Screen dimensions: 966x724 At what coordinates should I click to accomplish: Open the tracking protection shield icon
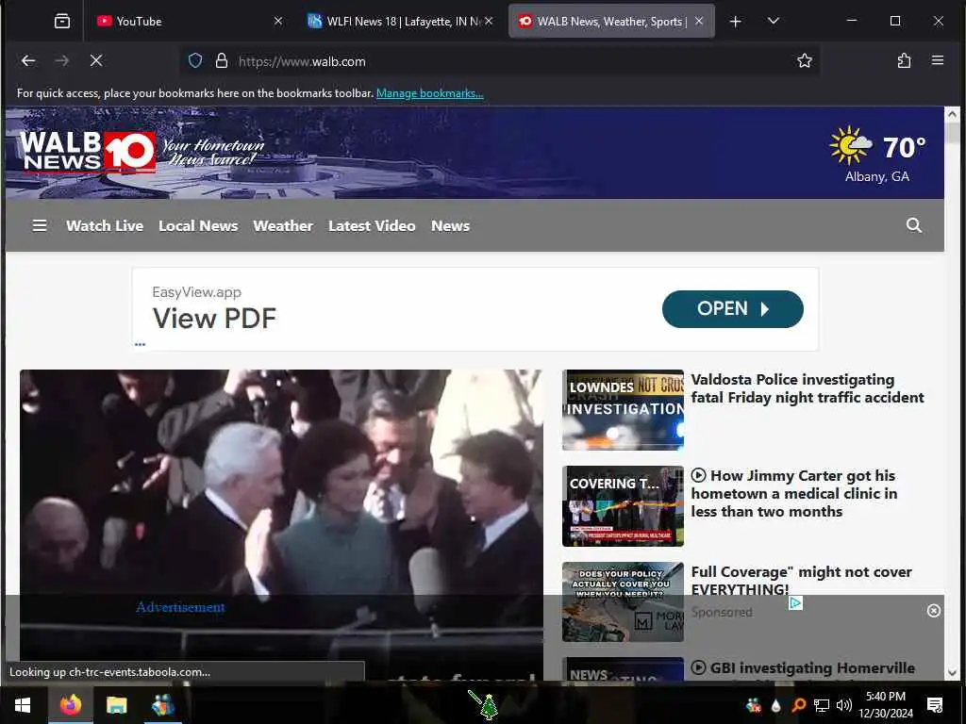[x=195, y=61]
